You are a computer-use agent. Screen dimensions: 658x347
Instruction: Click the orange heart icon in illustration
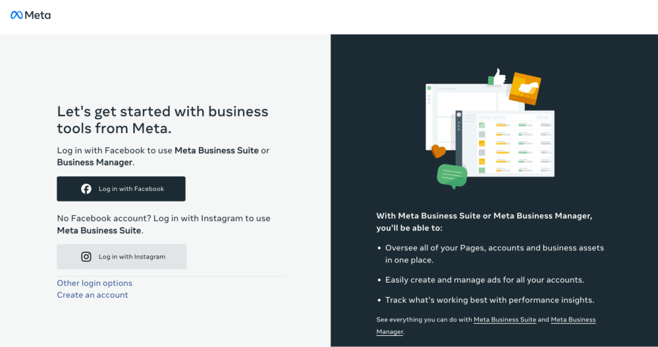coord(439,151)
